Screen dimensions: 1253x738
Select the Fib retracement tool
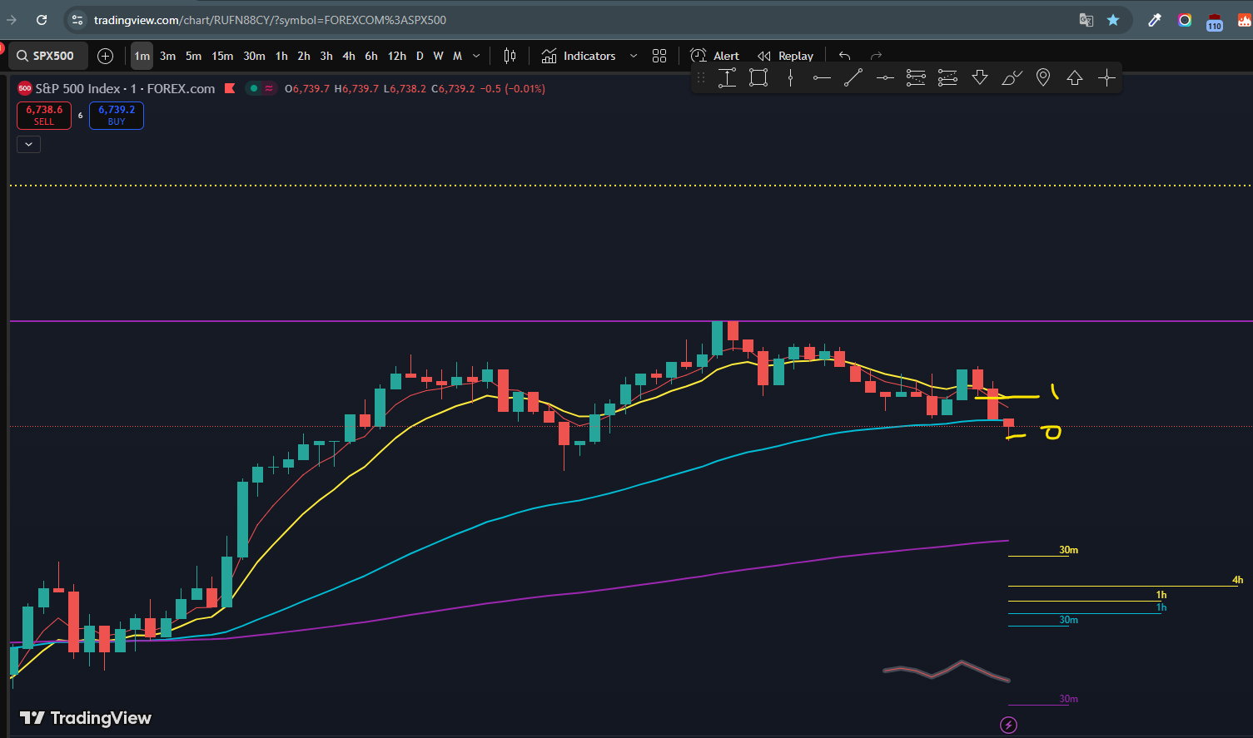(916, 77)
